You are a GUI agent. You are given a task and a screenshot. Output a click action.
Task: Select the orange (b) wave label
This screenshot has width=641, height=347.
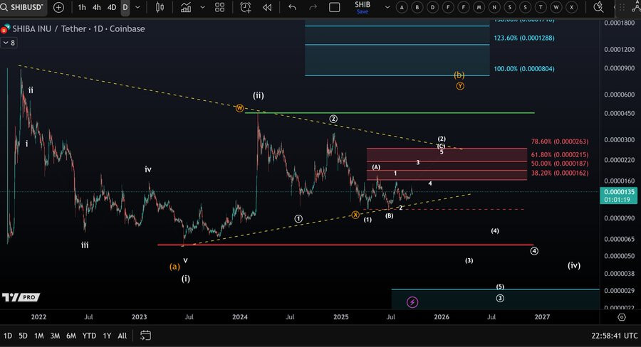coord(459,75)
